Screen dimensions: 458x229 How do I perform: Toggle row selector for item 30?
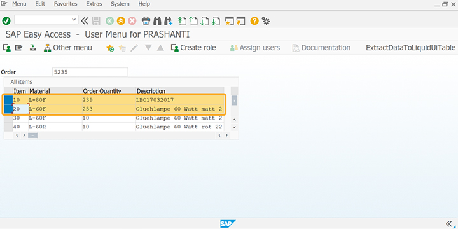tap(8, 118)
